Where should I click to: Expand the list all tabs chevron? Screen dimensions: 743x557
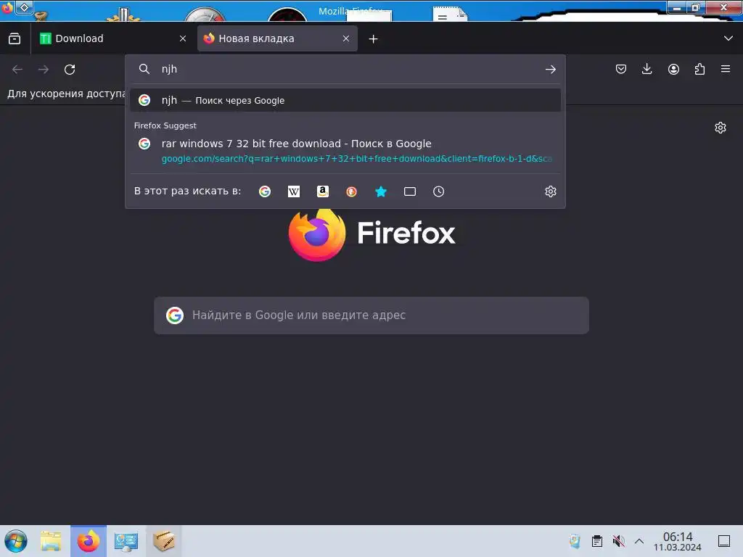pos(728,38)
